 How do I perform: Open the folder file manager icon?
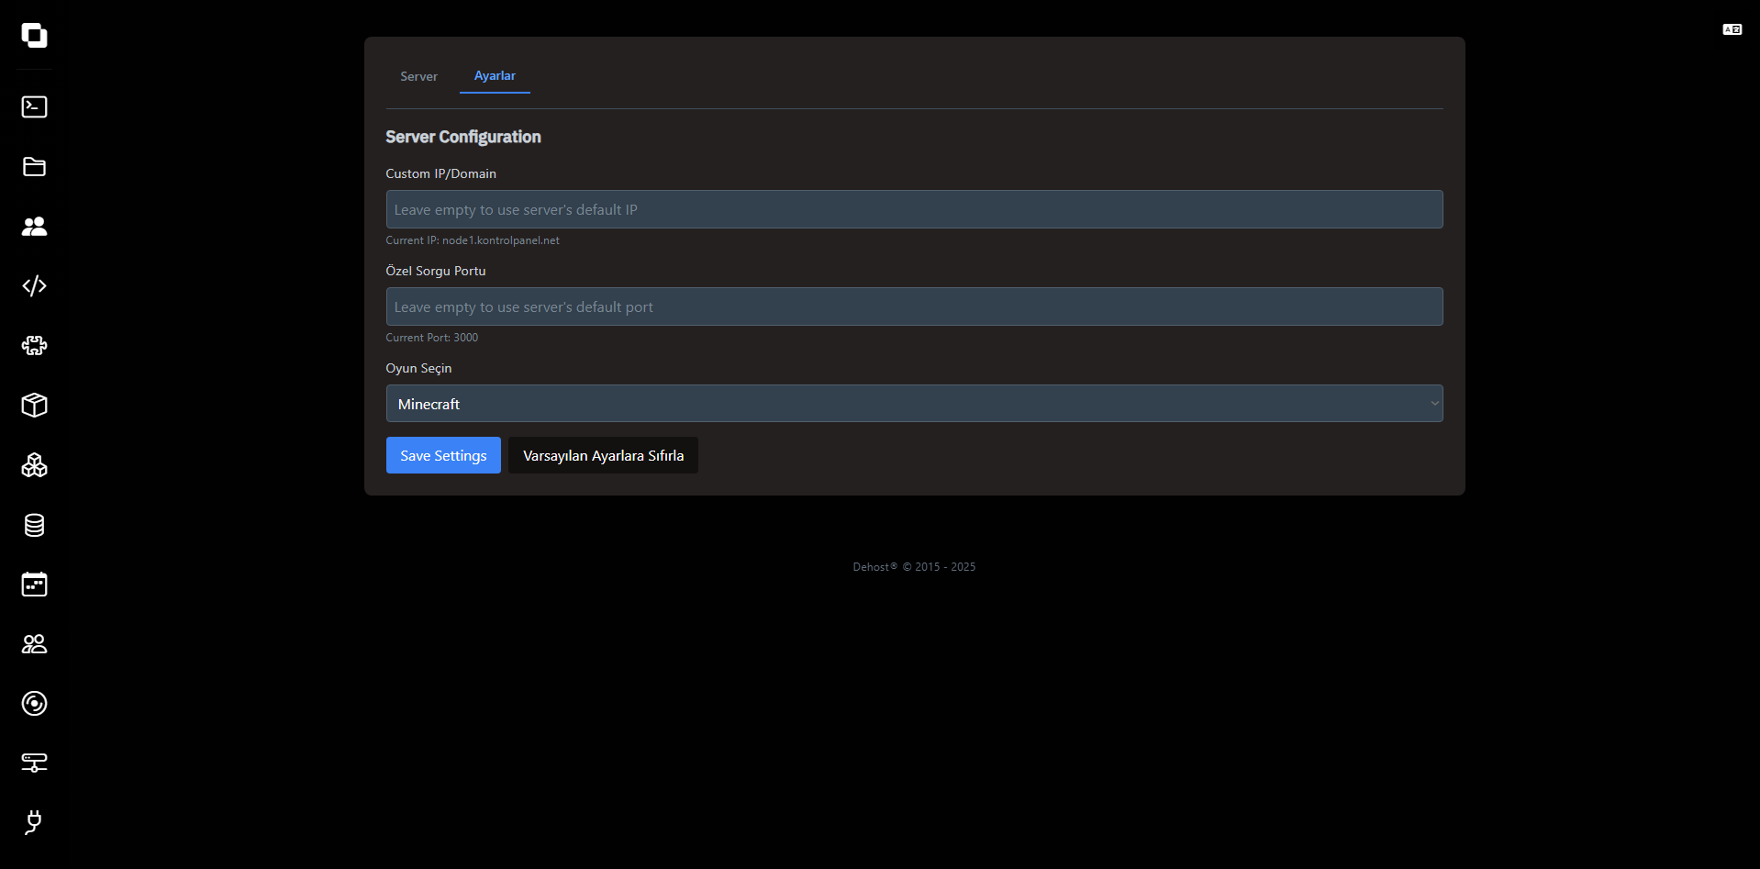34,167
